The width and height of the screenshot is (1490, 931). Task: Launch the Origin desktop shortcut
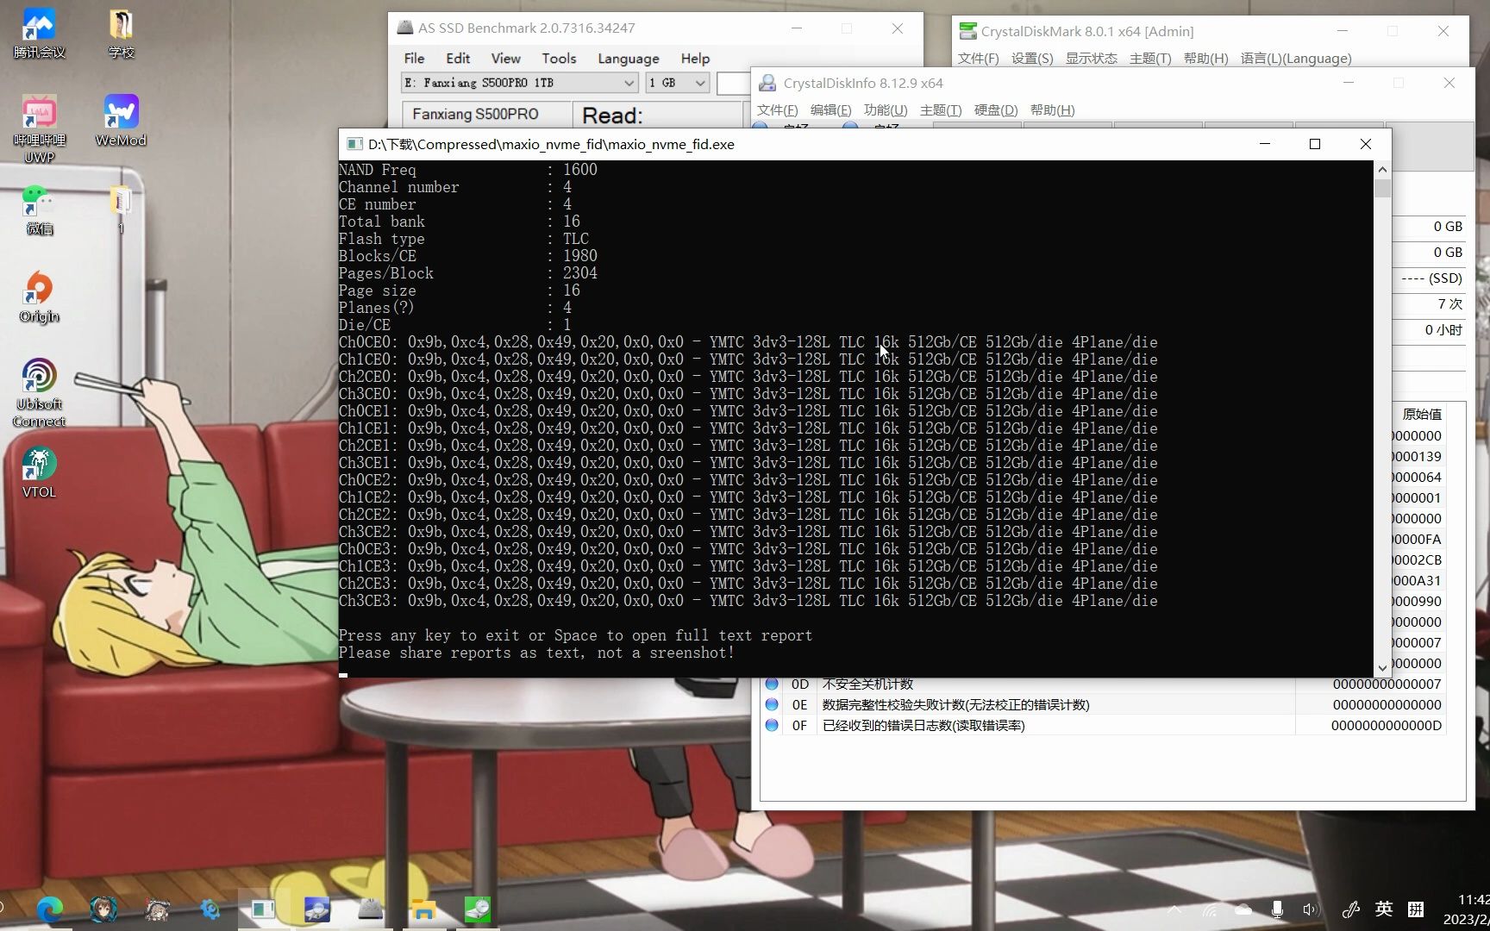pos(39,297)
